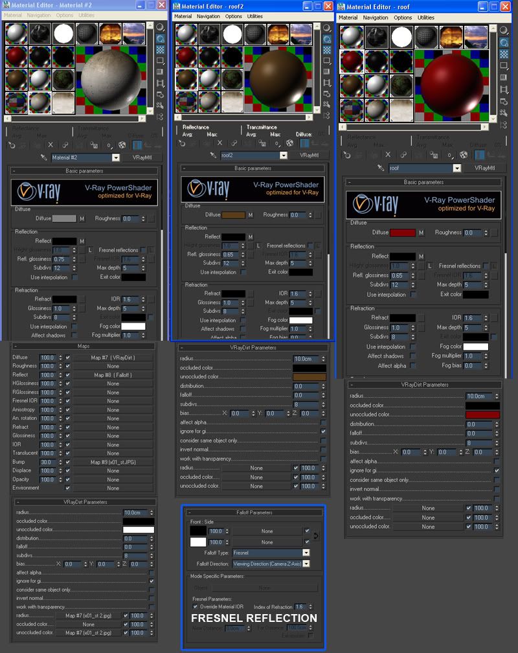
Task: Click white Fog color swatch in roof window
Action: click(475, 347)
